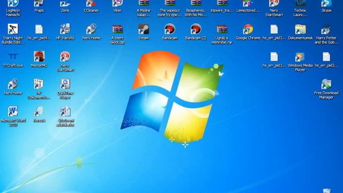Image resolution: width=343 pixels, height=193 pixels.
Task: Select the TTCraft.exe icon
Action: click(x=13, y=60)
